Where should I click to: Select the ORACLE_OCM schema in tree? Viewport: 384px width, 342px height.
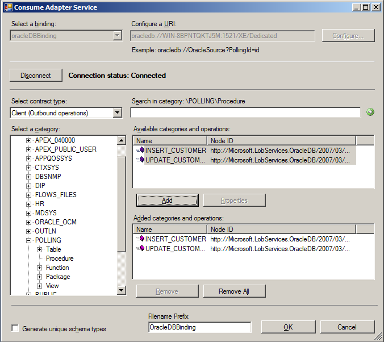[56, 222]
